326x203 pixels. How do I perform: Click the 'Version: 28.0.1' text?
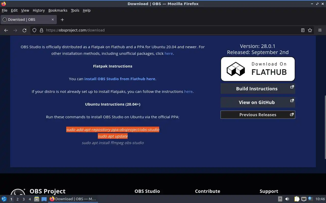[x=257, y=46]
